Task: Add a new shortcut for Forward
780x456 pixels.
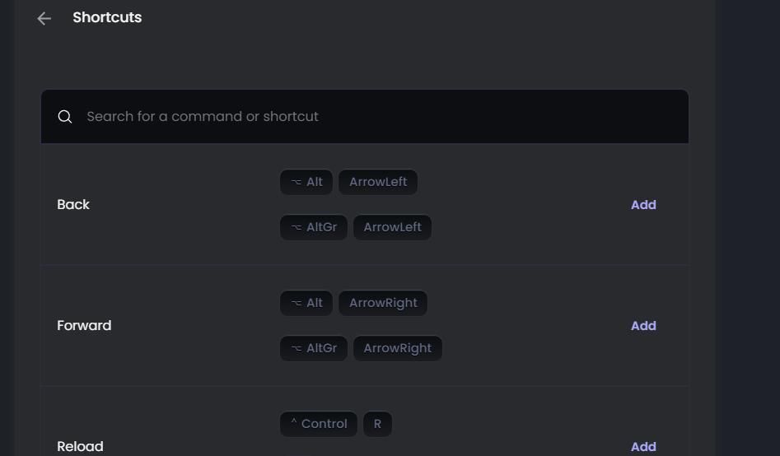Action: coord(643,326)
